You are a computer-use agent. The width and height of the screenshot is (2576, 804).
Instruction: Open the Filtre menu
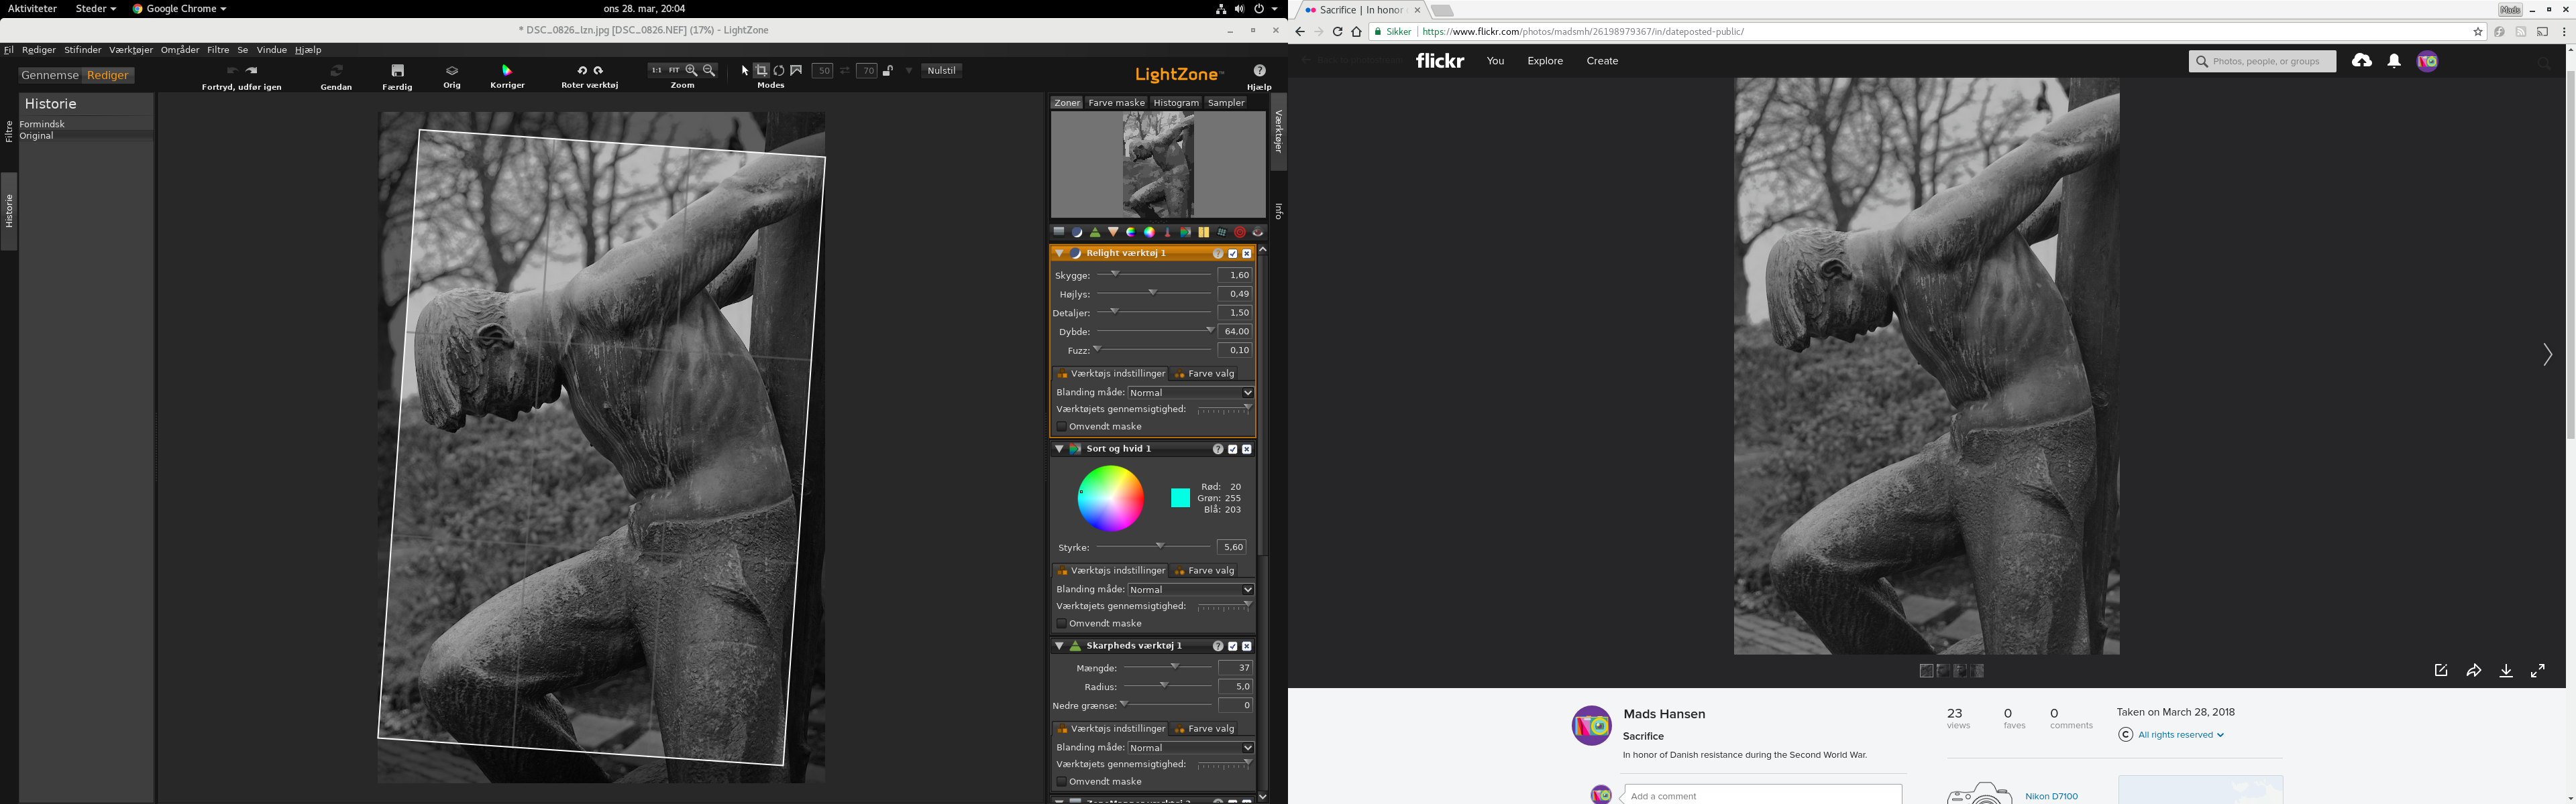tap(218, 50)
